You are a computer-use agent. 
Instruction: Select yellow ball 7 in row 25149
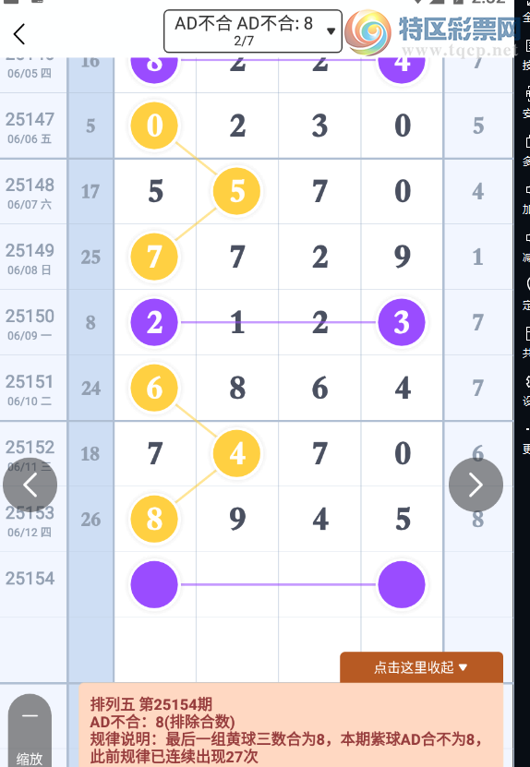154,257
